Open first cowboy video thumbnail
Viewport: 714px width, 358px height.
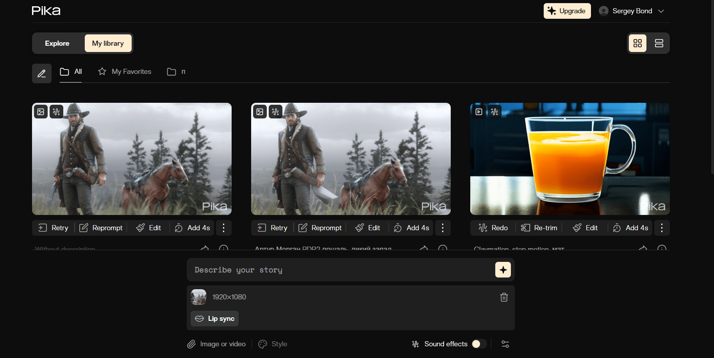132,159
